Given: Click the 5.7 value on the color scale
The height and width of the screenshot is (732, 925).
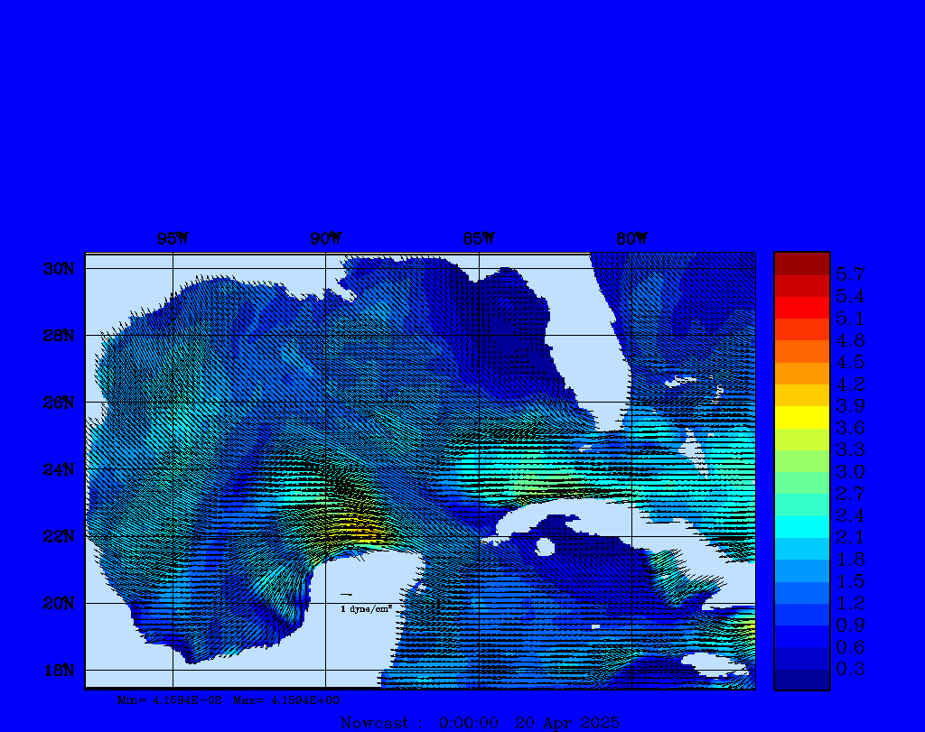Looking at the screenshot, I should pyautogui.click(x=849, y=274).
